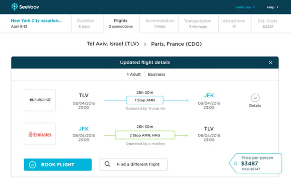Image resolution: width=291 pixels, height=179 pixels.
Task: Click the SeeVoov logo icon
Action: tap(14, 7)
